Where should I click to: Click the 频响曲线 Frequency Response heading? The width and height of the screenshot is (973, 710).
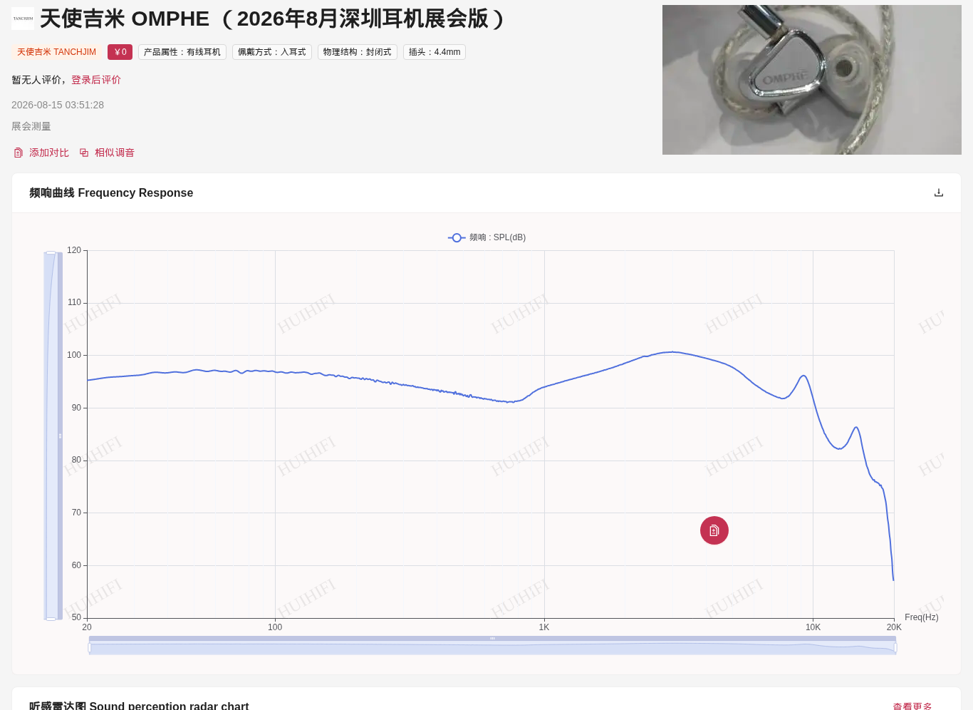(111, 192)
